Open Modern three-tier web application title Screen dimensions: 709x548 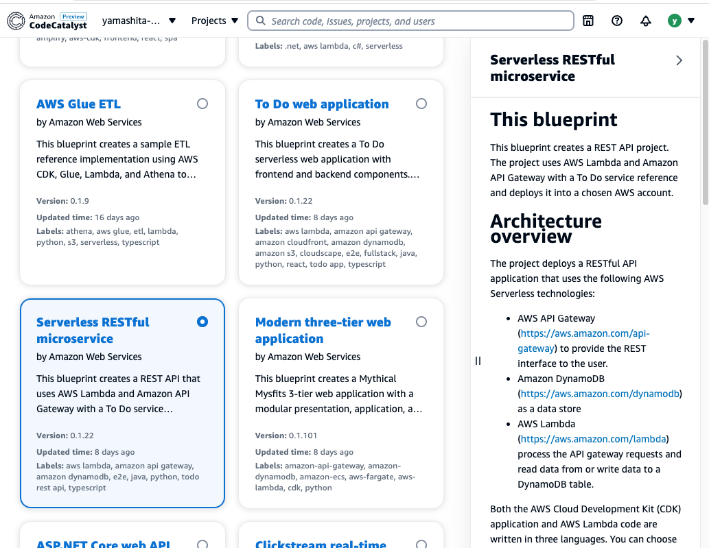(323, 331)
